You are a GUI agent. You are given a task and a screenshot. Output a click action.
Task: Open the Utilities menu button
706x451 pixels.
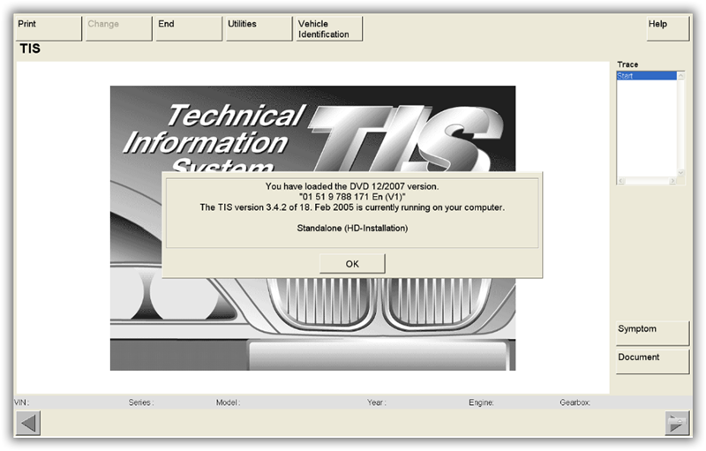click(259, 28)
